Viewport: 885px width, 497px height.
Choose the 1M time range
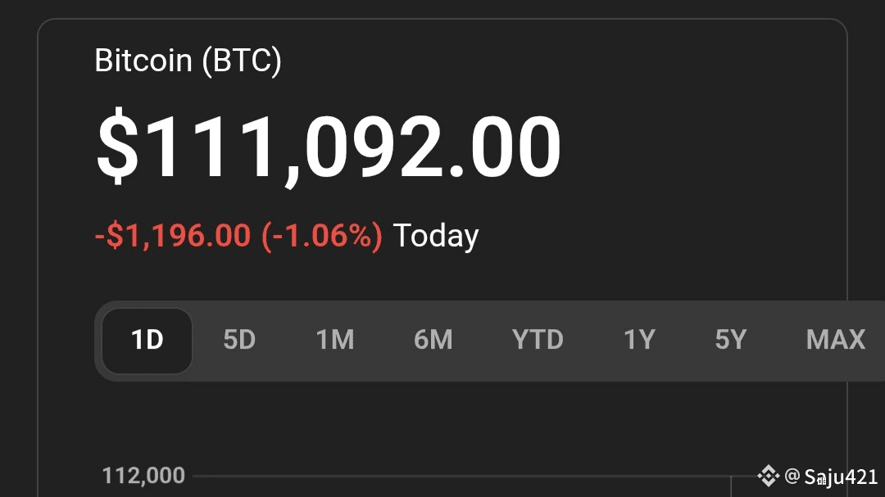click(x=334, y=340)
